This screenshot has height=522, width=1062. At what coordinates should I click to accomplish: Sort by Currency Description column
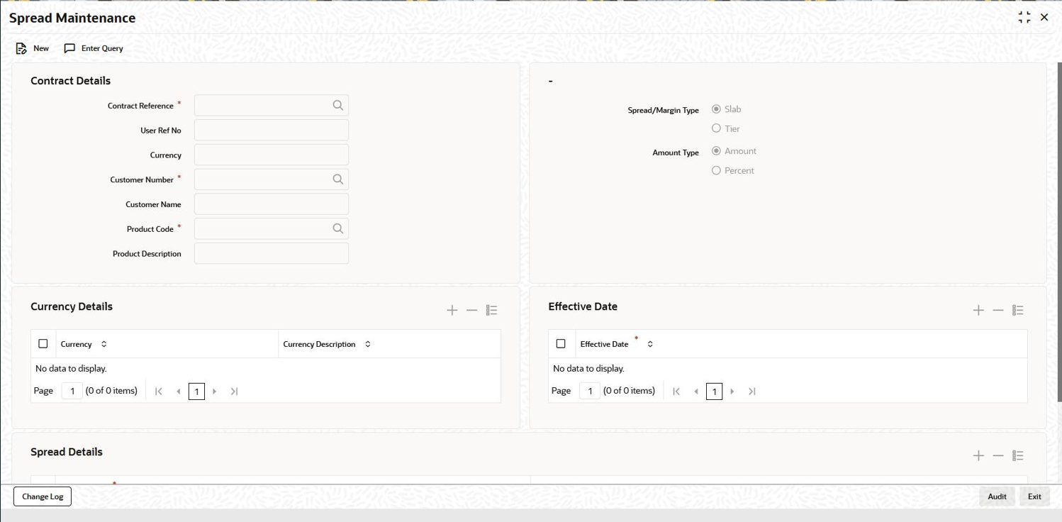click(x=368, y=344)
